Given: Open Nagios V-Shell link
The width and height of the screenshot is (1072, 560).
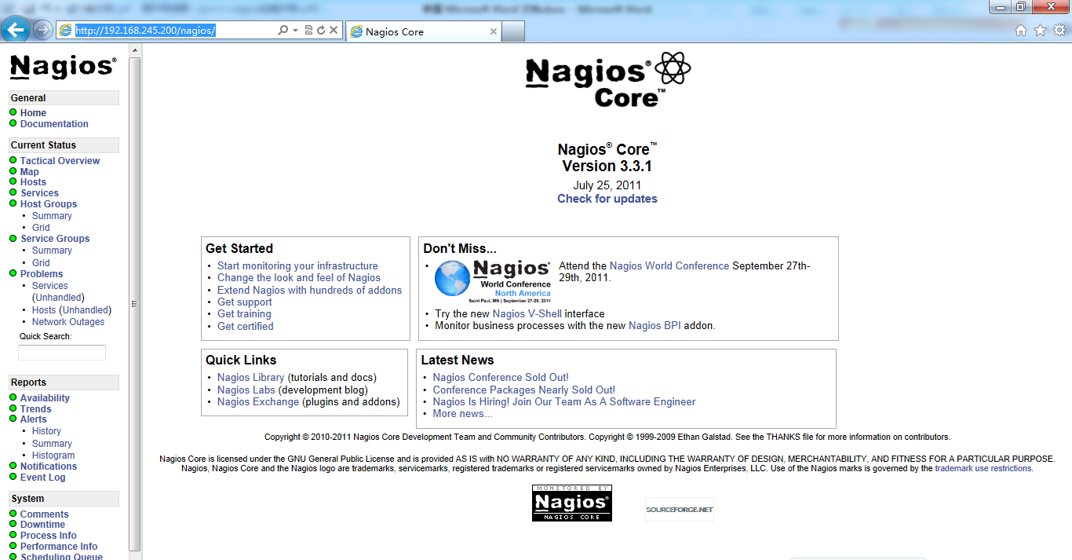Looking at the screenshot, I should [x=527, y=314].
